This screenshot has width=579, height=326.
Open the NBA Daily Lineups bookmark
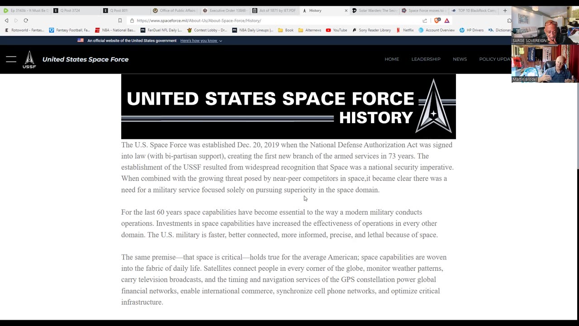252,30
